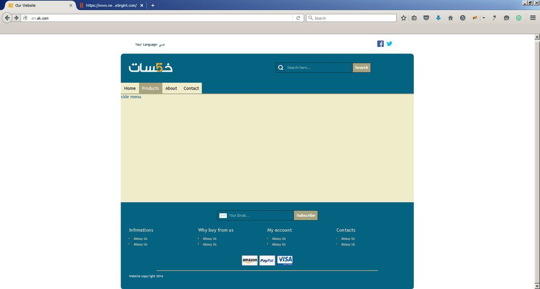The image size is (540, 289).
Task: Switch to the Our Website tab
Action: (x=40, y=5)
